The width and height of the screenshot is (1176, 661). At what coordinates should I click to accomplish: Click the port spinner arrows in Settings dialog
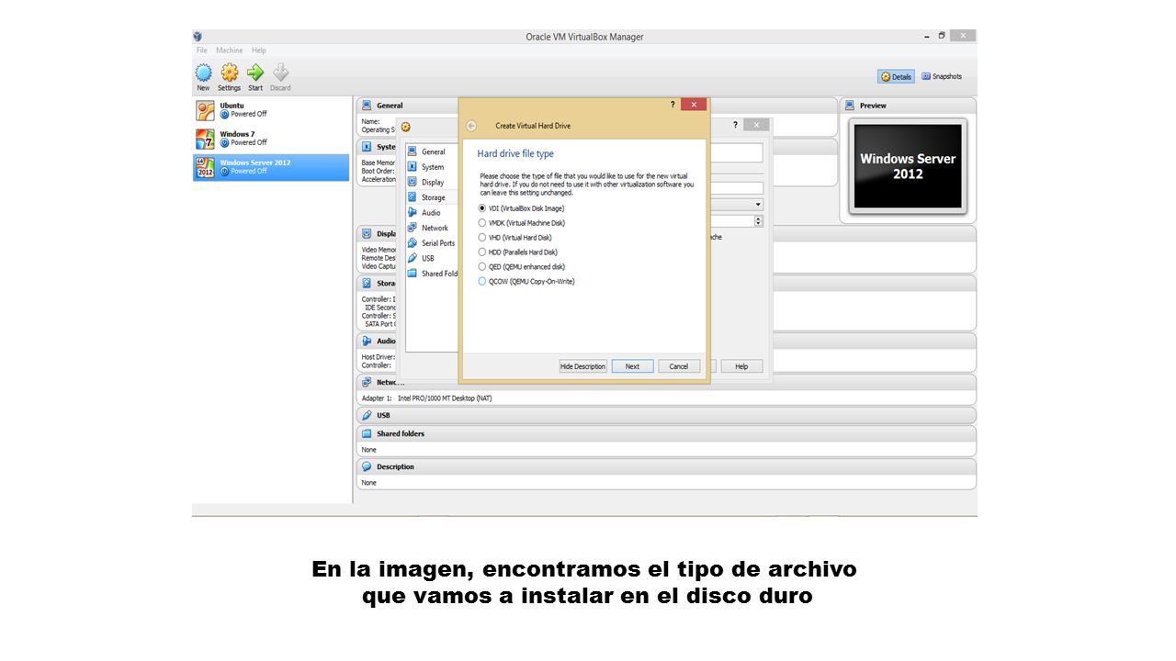tap(758, 221)
